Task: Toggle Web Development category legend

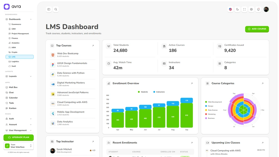Action: (214, 102)
